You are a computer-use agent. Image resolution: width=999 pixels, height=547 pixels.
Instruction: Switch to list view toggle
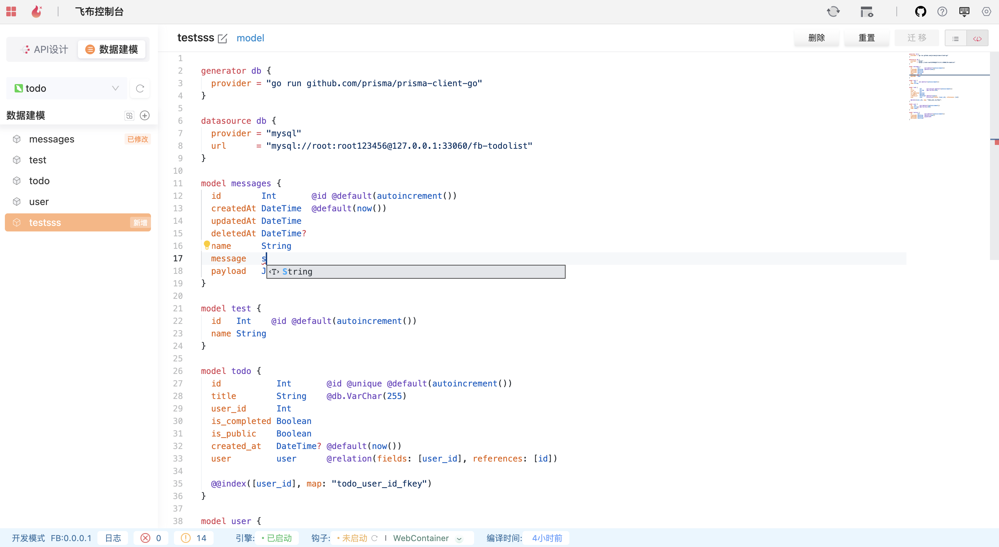(x=956, y=38)
